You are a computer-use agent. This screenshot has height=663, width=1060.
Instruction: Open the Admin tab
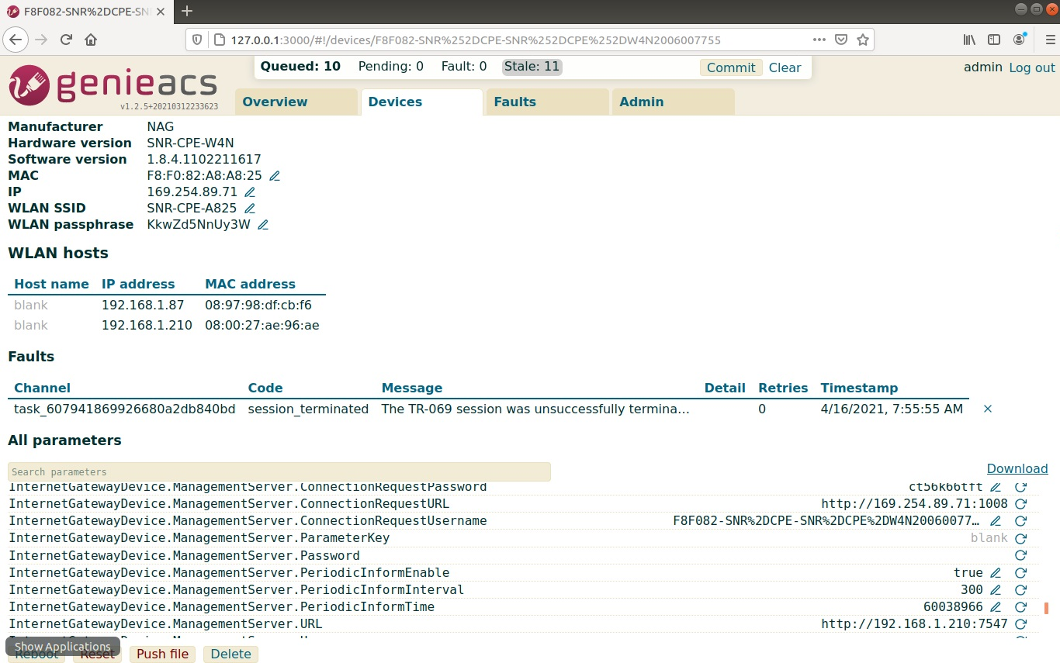tap(673, 102)
